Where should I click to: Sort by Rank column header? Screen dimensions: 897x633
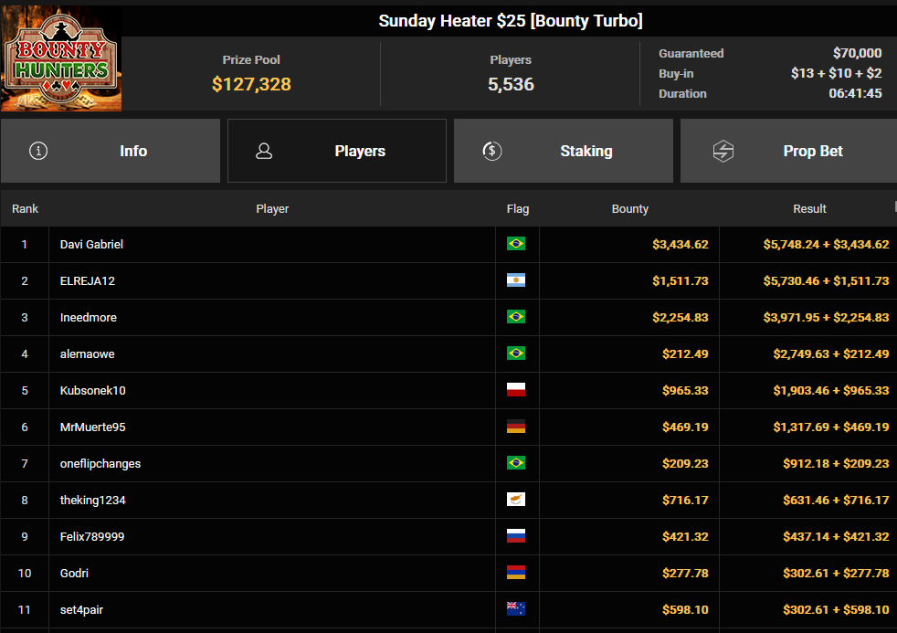click(x=26, y=208)
